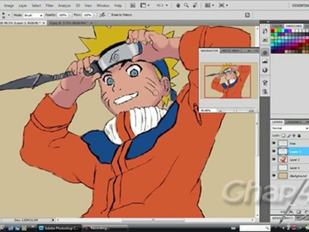Enable the airbrush option icon
The height and width of the screenshot is (232, 309).
(x=102, y=15)
